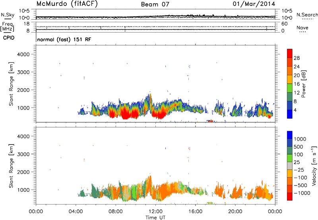Click the 16:00 time tick label
Image resolution: width=318 pixels, height=220 pixels.
point(195,212)
